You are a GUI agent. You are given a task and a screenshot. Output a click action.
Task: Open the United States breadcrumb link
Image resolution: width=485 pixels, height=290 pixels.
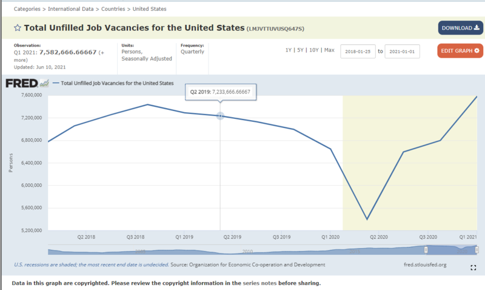click(150, 9)
